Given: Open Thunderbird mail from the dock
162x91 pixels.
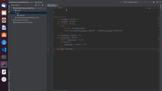Looking at the screenshot, I should [x=4, y=5].
